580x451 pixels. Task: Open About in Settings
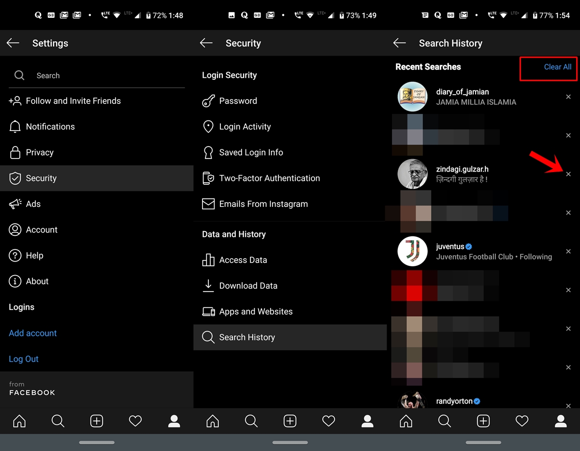click(x=97, y=281)
